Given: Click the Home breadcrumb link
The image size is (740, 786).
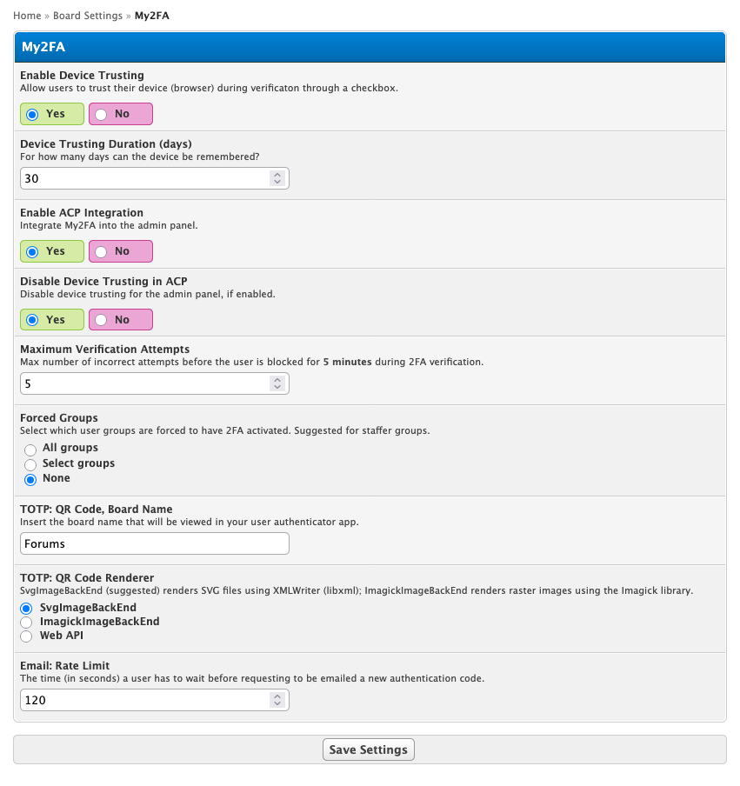Looking at the screenshot, I should coord(27,16).
